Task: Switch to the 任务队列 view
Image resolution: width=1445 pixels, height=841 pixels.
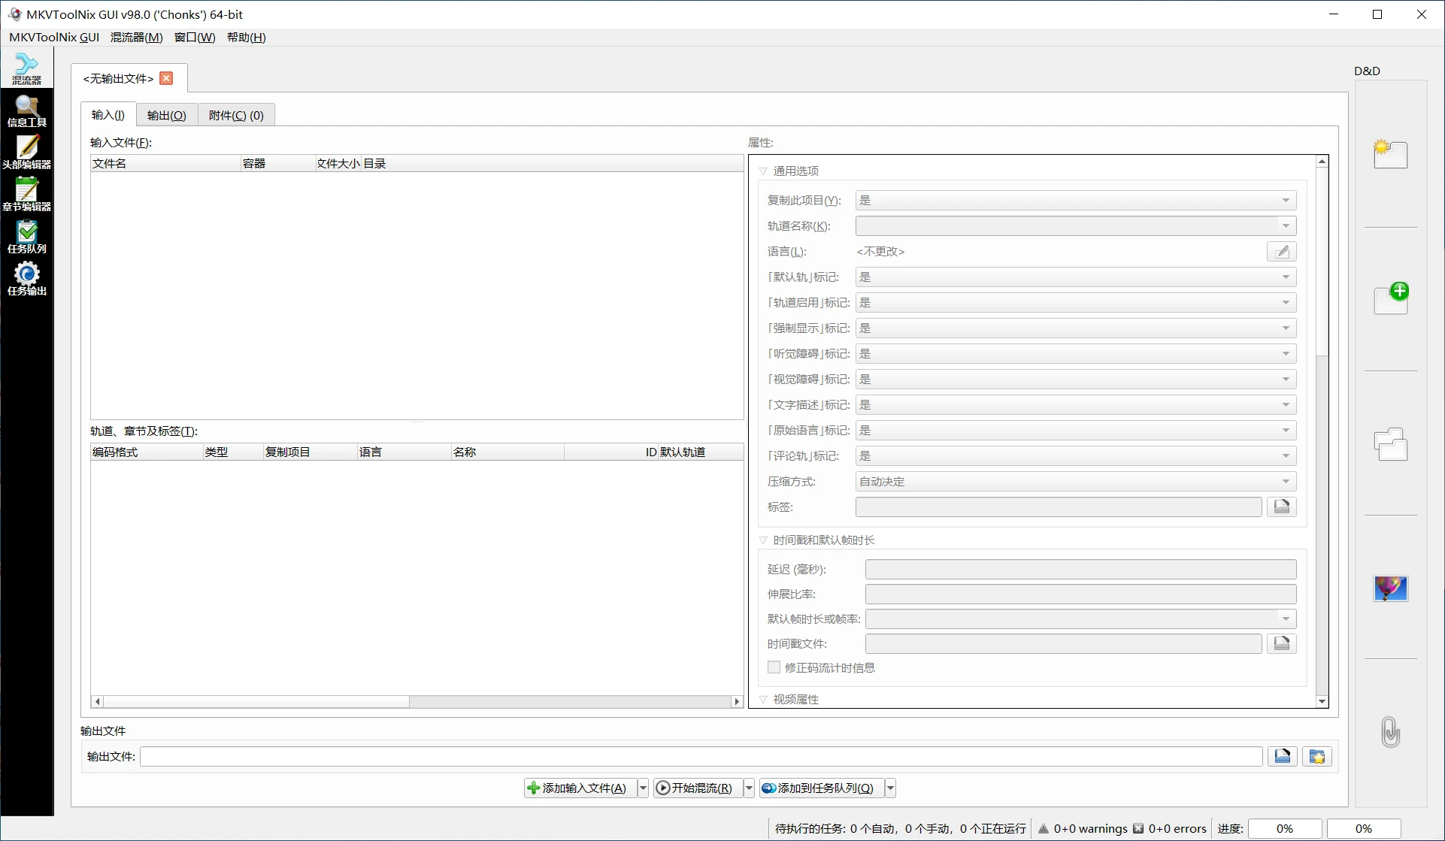Action: [27, 237]
